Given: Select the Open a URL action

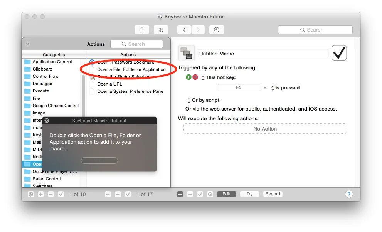Looking at the screenshot, I should pos(109,84).
